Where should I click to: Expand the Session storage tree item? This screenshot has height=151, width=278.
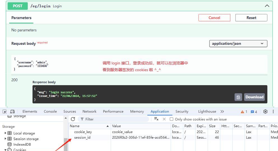coord(5,139)
